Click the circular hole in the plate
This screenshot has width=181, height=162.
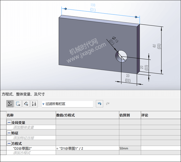coord(121,56)
